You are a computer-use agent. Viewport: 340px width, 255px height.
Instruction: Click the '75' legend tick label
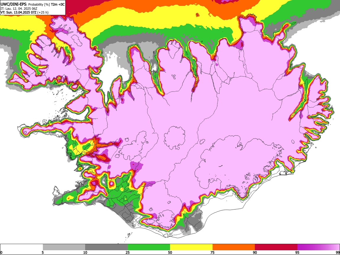coord(213,252)
